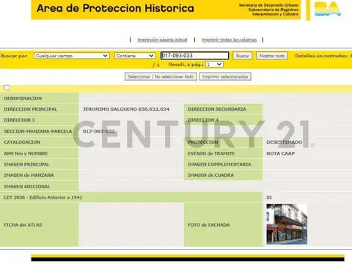Click the IMAGEN COMPLEMENTARIA label
The height and width of the screenshot is (264, 352).
(x=219, y=164)
